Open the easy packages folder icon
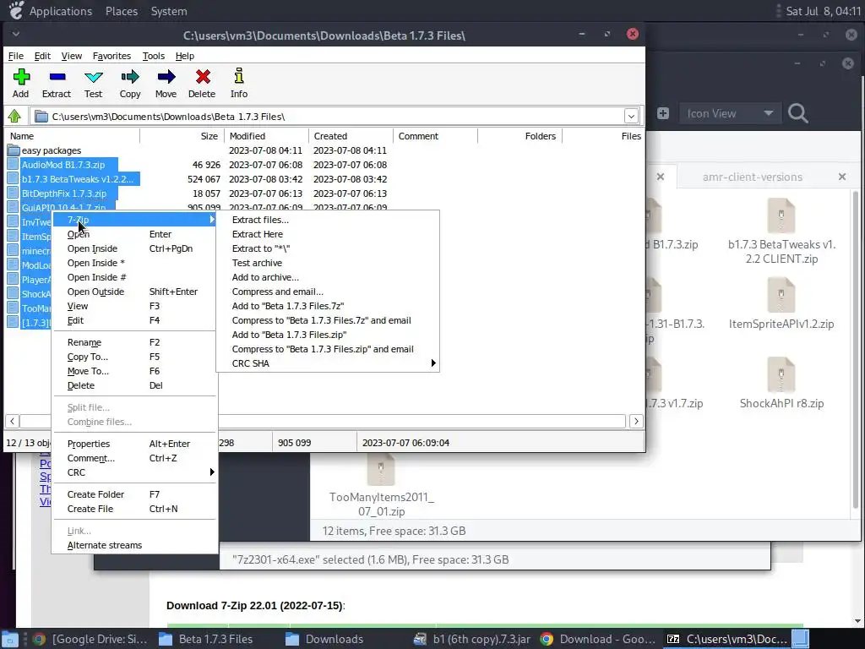The image size is (865, 649). (14, 150)
